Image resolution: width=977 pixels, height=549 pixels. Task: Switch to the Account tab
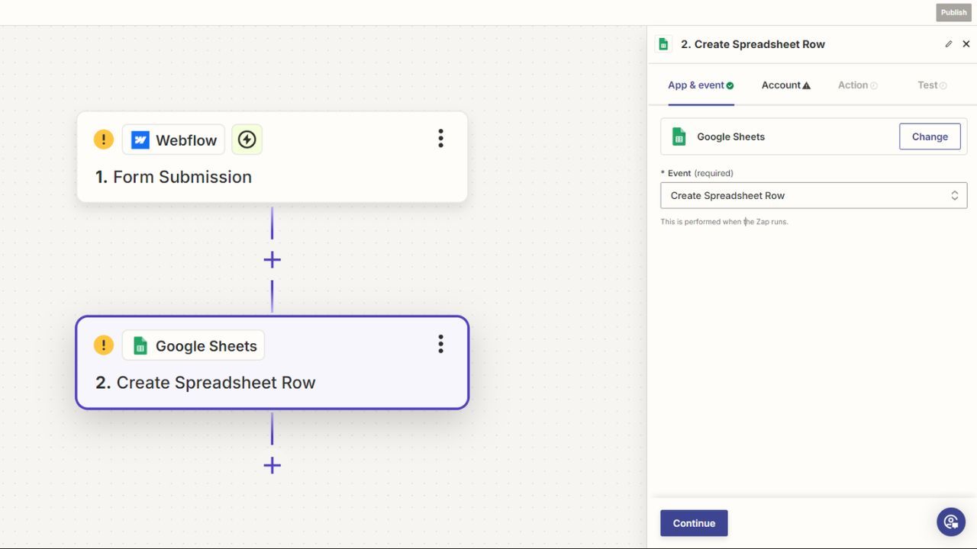click(785, 85)
